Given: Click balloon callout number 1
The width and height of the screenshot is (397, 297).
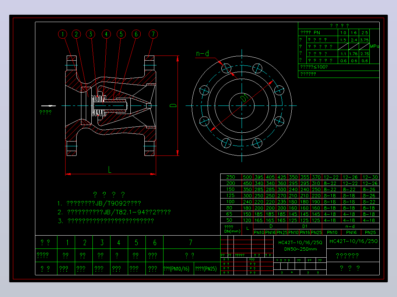Looking at the screenshot, I should click(x=63, y=34).
